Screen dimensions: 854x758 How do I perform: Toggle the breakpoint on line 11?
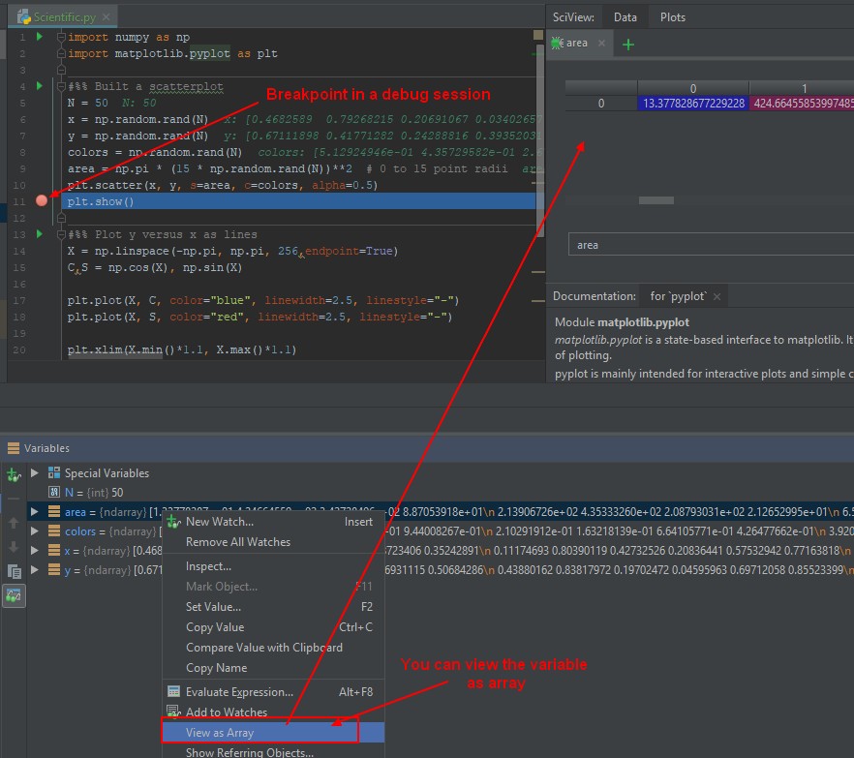(x=40, y=200)
